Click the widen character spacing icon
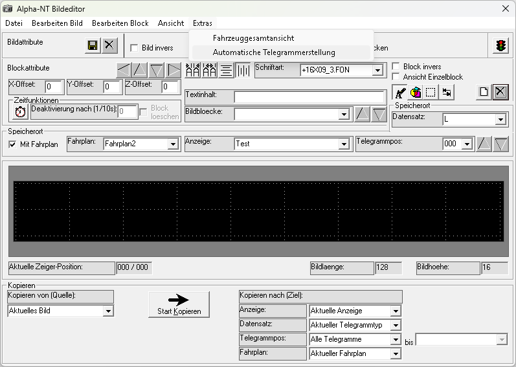 coord(210,70)
